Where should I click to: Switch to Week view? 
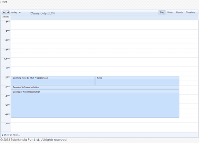coord(170,13)
